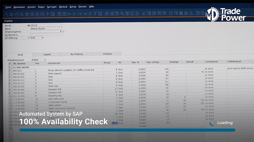Switch to the Logistik tab

(47, 54)
